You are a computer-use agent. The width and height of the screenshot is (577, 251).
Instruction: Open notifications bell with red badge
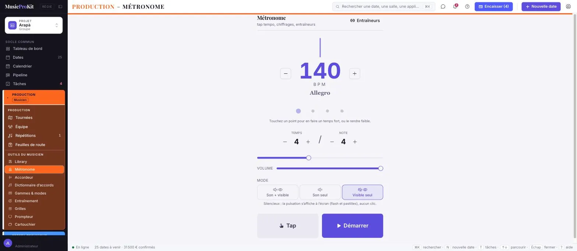point(455,7)
